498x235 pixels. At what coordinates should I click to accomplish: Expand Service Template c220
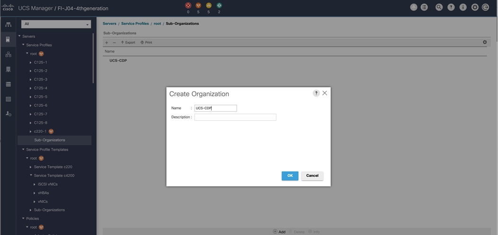pyautogui.click(x=30, y=167)
